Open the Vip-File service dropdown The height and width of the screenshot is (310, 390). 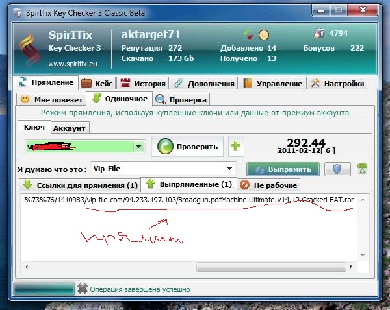[163, 169]
